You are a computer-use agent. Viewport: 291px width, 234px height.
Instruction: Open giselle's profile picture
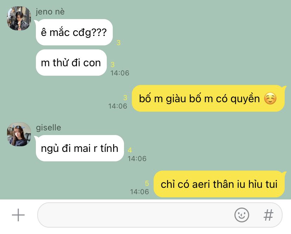(19, 134)
